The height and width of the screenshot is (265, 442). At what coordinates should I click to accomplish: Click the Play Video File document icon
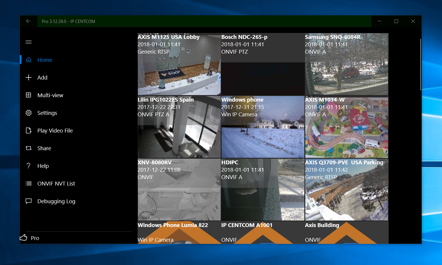[29, 130]
